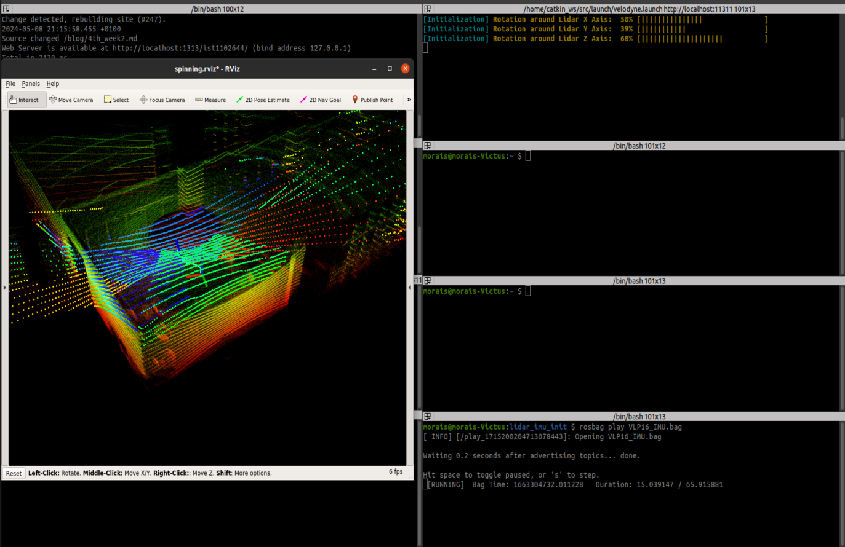Expand the collapsed left panel arrow in RViz
This screenshot has height=547, width=845.
(x=4, y=287)
